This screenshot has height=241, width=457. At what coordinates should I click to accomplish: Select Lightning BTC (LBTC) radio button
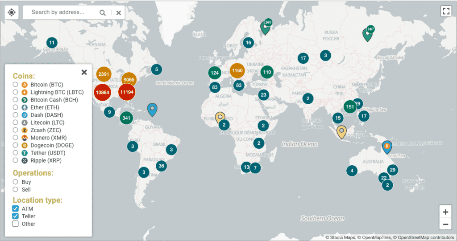(16, 92)
